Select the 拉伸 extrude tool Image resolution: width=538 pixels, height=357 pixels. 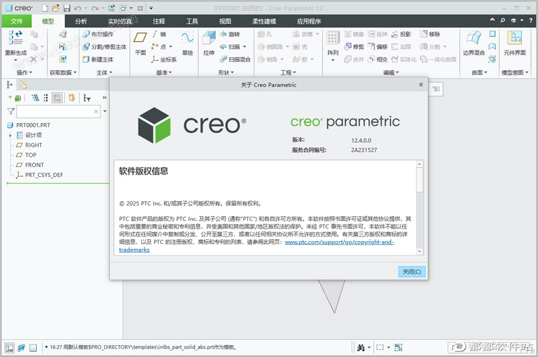(209, 43)
